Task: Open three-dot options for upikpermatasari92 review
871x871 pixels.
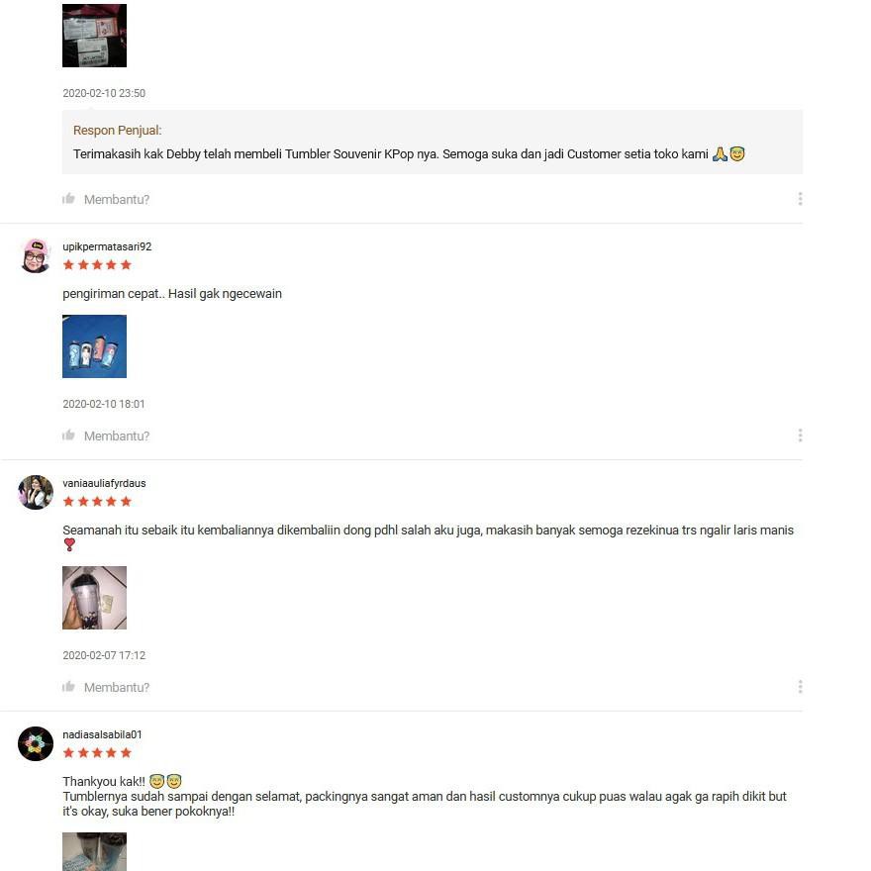Action: 800,435
